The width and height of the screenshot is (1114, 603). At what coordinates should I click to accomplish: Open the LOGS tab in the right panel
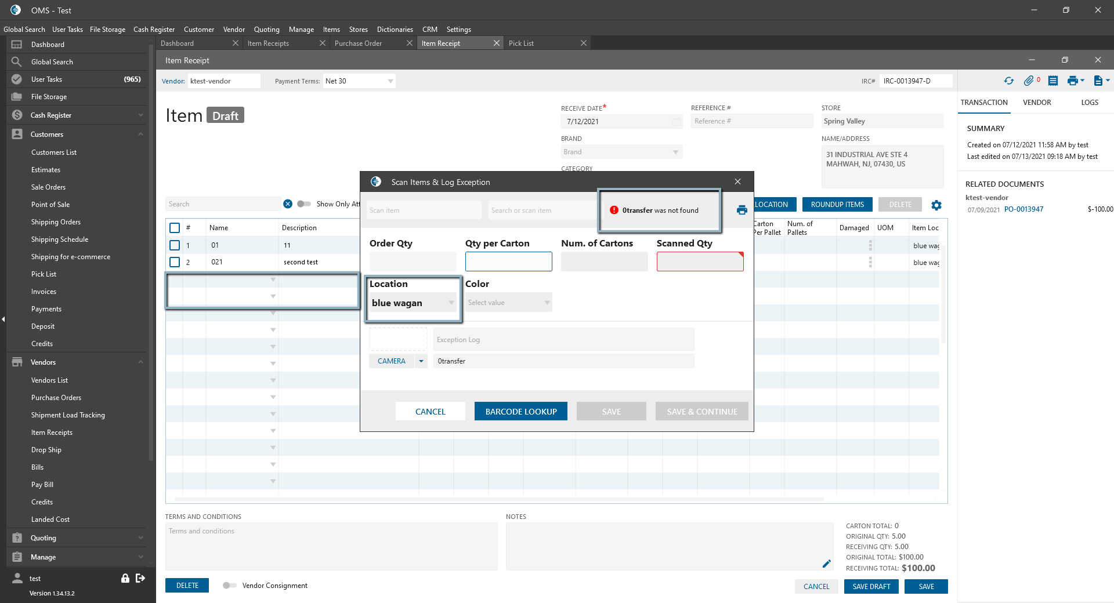click(x=1090, y=103)
